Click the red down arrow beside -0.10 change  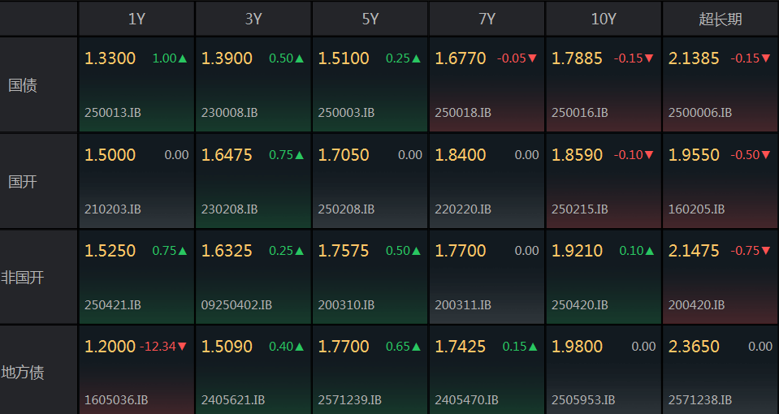pos(650,155)
